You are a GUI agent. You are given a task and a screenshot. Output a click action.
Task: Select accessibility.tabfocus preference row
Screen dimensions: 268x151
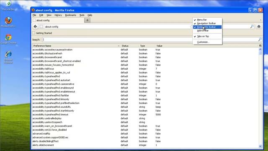point(145,69)
